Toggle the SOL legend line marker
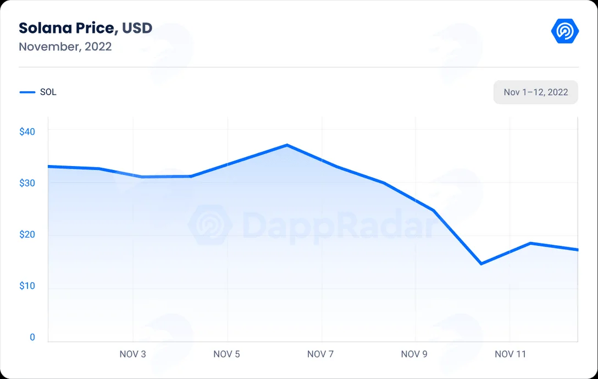The width and height of the screenshot is (598, 379). coord(27,92)
